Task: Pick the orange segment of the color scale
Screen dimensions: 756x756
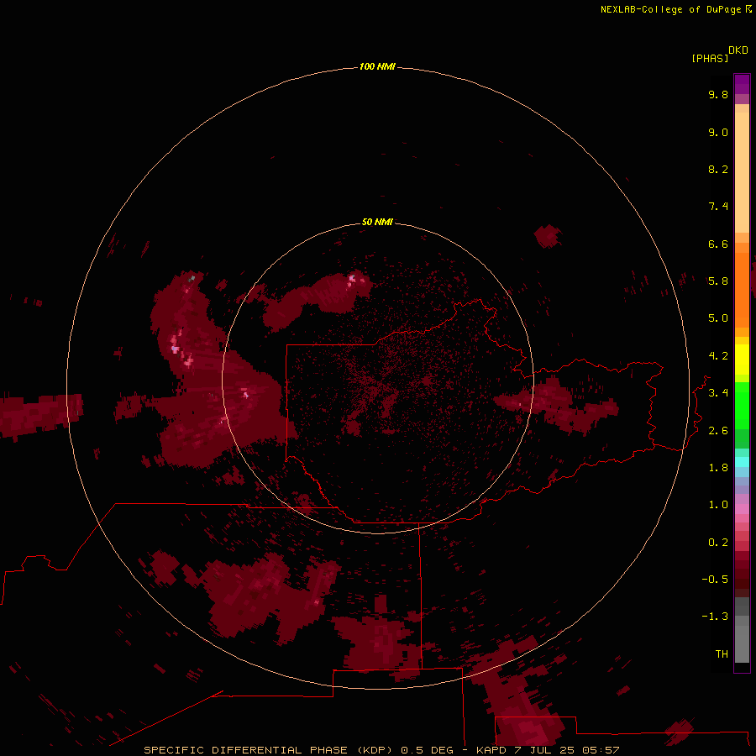Action: point(742,289)
